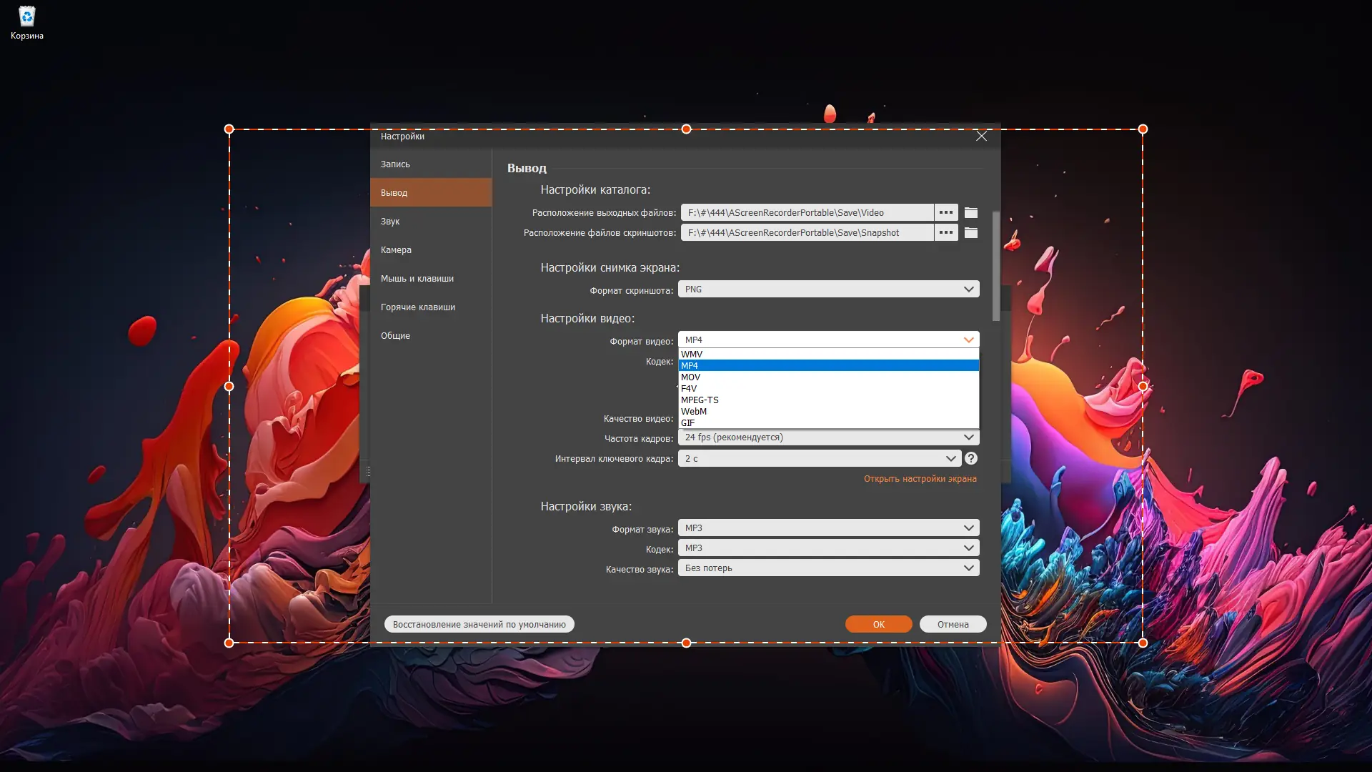The height and width of the screenshot is (772, 1372).
Task: Open audio quality Без потерь dropdown
Action: pos(828,568)
